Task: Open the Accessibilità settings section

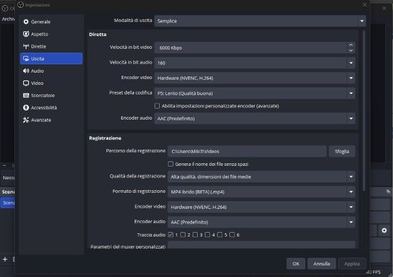Action: pos(44,107)
